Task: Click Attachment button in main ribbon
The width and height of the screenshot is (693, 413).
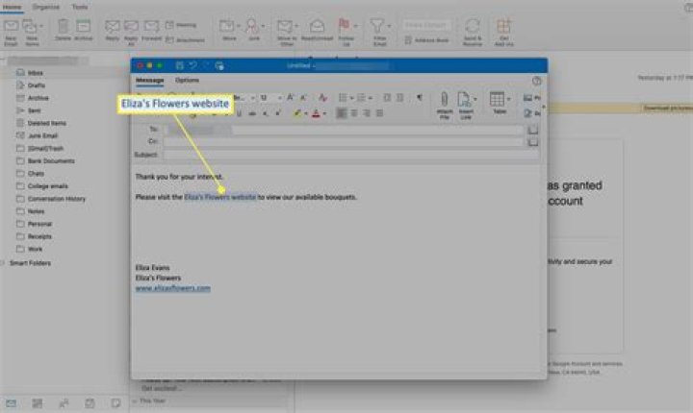Action: click(x=185, y=40)
